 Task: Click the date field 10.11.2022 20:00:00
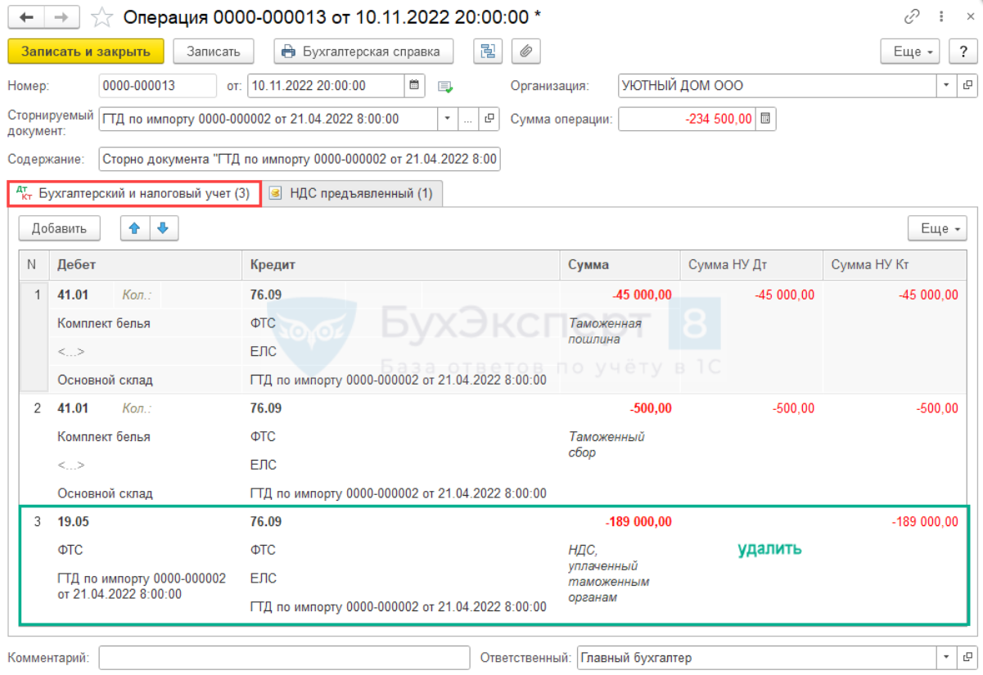pos(326,85)
